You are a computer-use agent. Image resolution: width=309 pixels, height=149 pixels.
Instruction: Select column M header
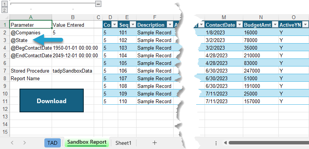[224, 17]
